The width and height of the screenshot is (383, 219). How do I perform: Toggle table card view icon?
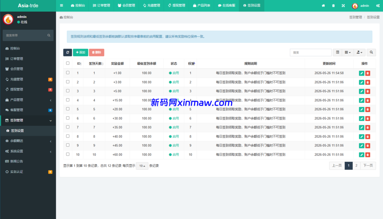(x=338, y=52)
